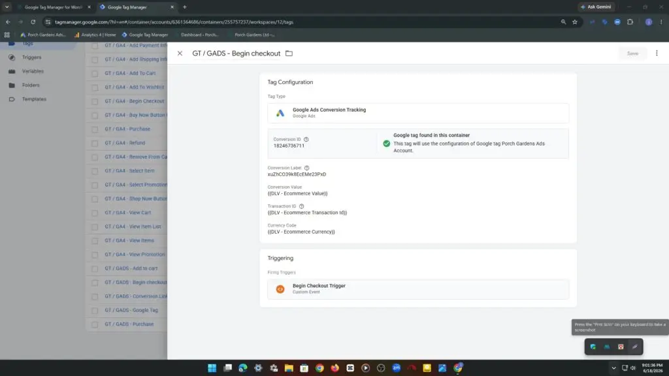Open Chrome three-dot menu
669x376 pixels.
(x=661, y=22)
